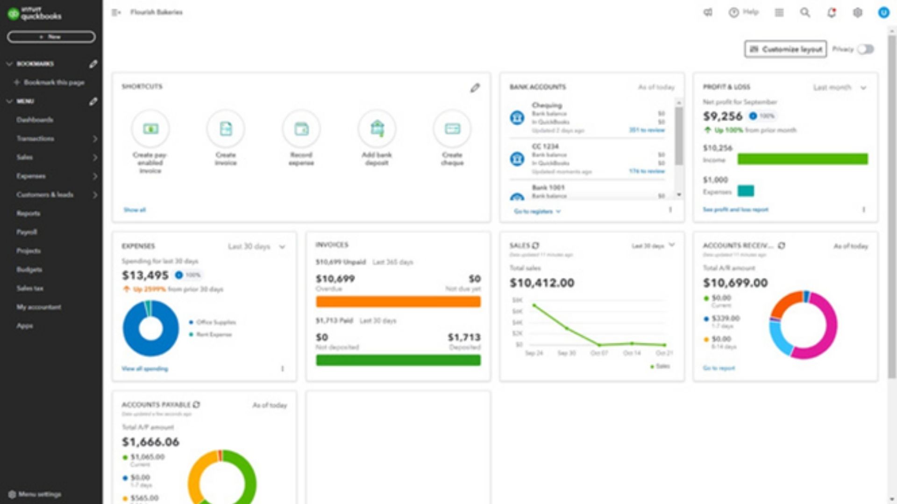Click the Create pay-enabled invoice shortcut icon
Screen dimensions: 897x504
click(x=150, y=128)
